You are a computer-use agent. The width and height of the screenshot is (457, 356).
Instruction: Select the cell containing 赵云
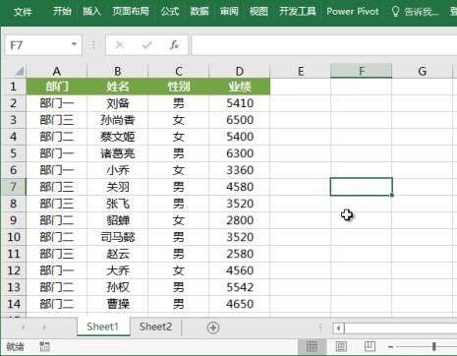(118, 254)
